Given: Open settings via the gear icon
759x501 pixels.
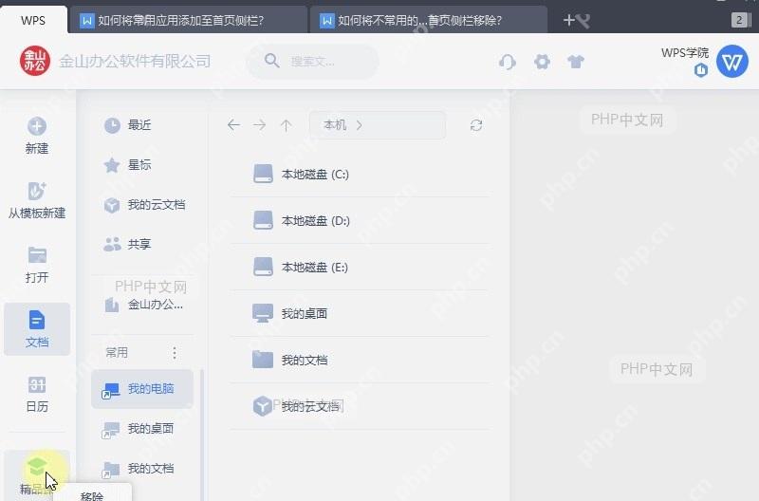Looking at the screenshot, I should 542,62.
